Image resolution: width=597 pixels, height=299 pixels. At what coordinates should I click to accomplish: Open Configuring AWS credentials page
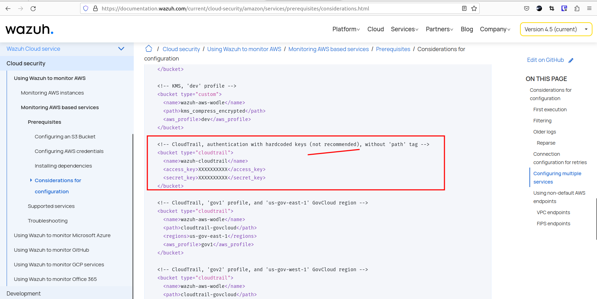point(69,151)
